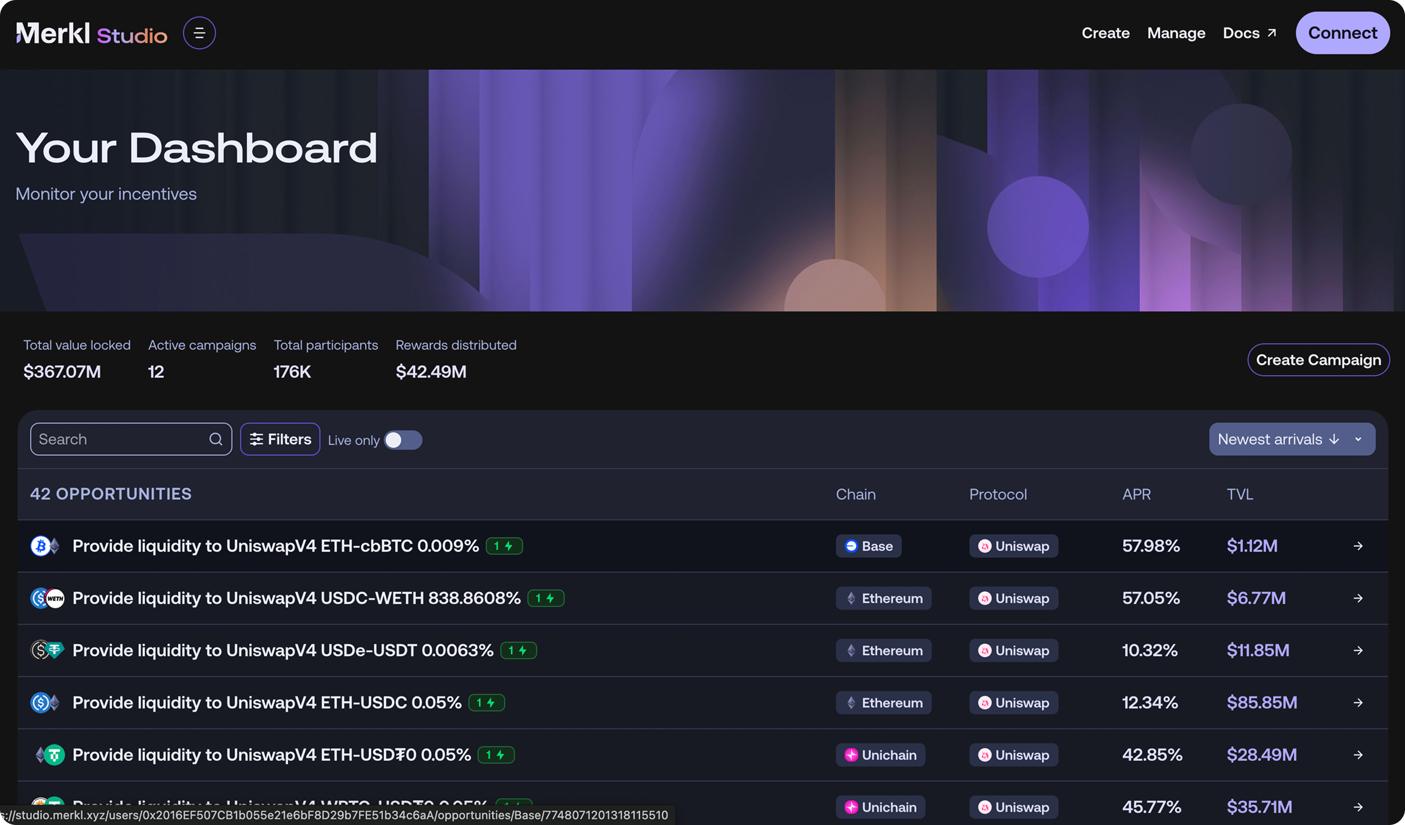Click the ETH-USDC token pair icon

[x=46, y=702]
